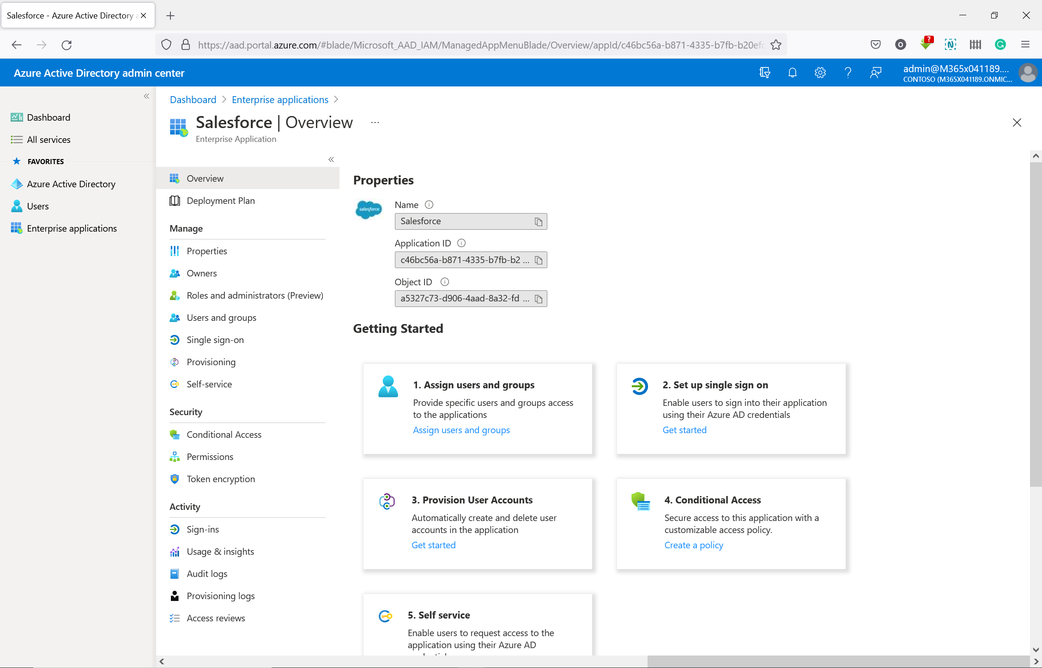Copy the Name field value to clipboard
The width and height of the screenshot is (1042, 668).
pyautogui.click(x=538, y=221)
